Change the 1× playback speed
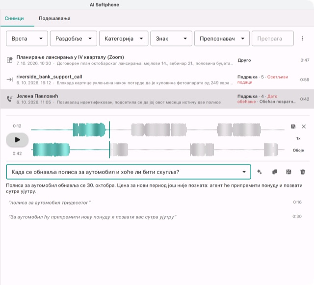The width and height of the screenshot is (314, 285). pyautogui.click(x=298, y=138)
